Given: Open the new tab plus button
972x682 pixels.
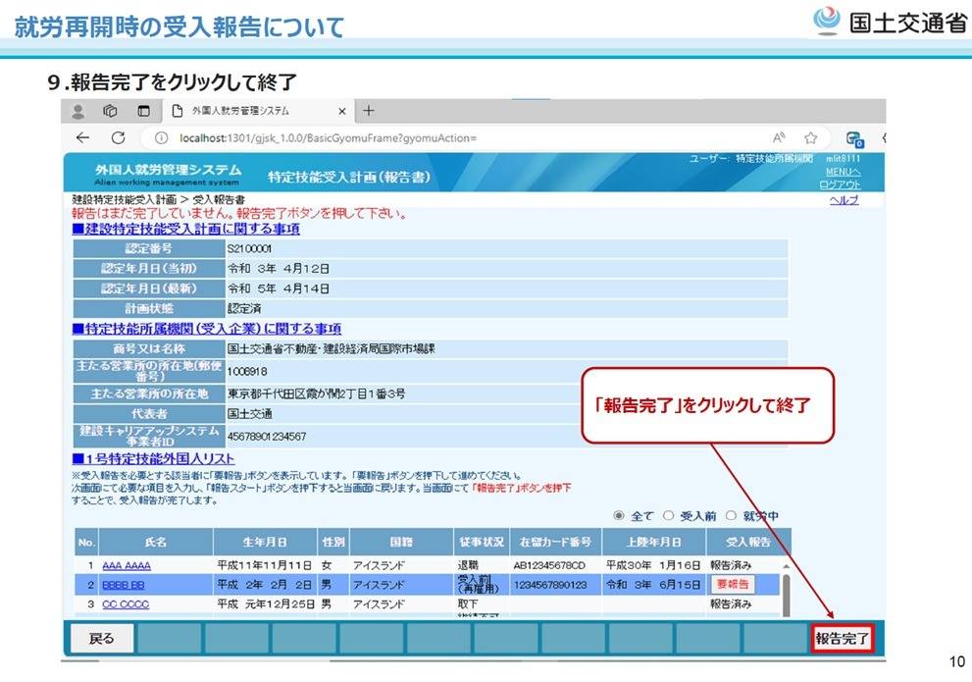Looking at the screenshot, I should pos(369,111).
